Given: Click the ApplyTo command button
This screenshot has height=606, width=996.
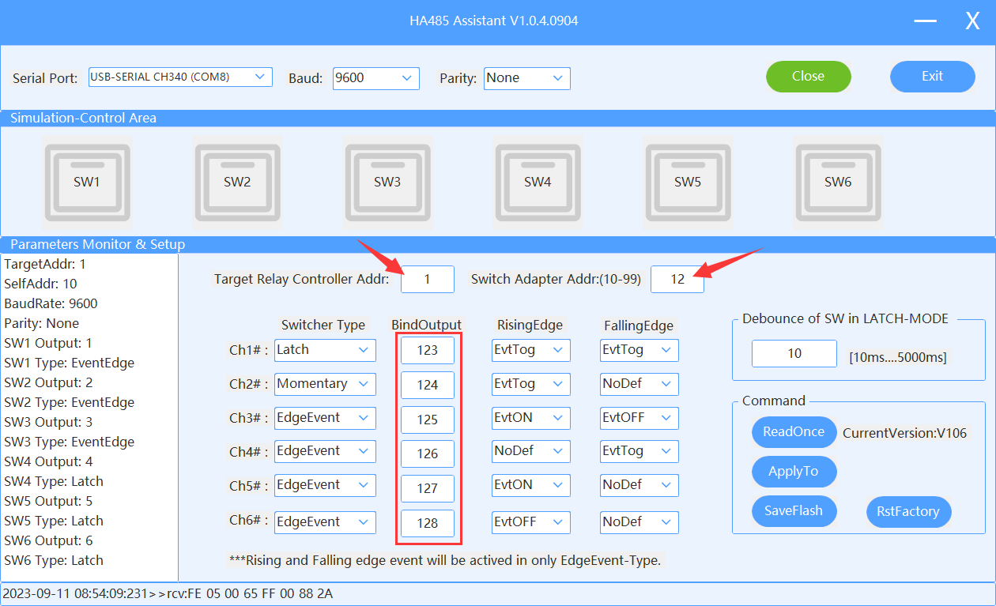Looking at the screenshot, I should pyautogui.click(x=794, y=472).
